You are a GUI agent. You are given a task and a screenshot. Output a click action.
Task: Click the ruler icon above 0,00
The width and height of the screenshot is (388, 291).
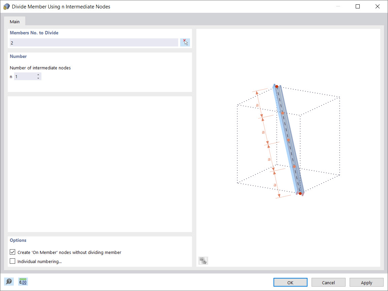tap(23, 280)
